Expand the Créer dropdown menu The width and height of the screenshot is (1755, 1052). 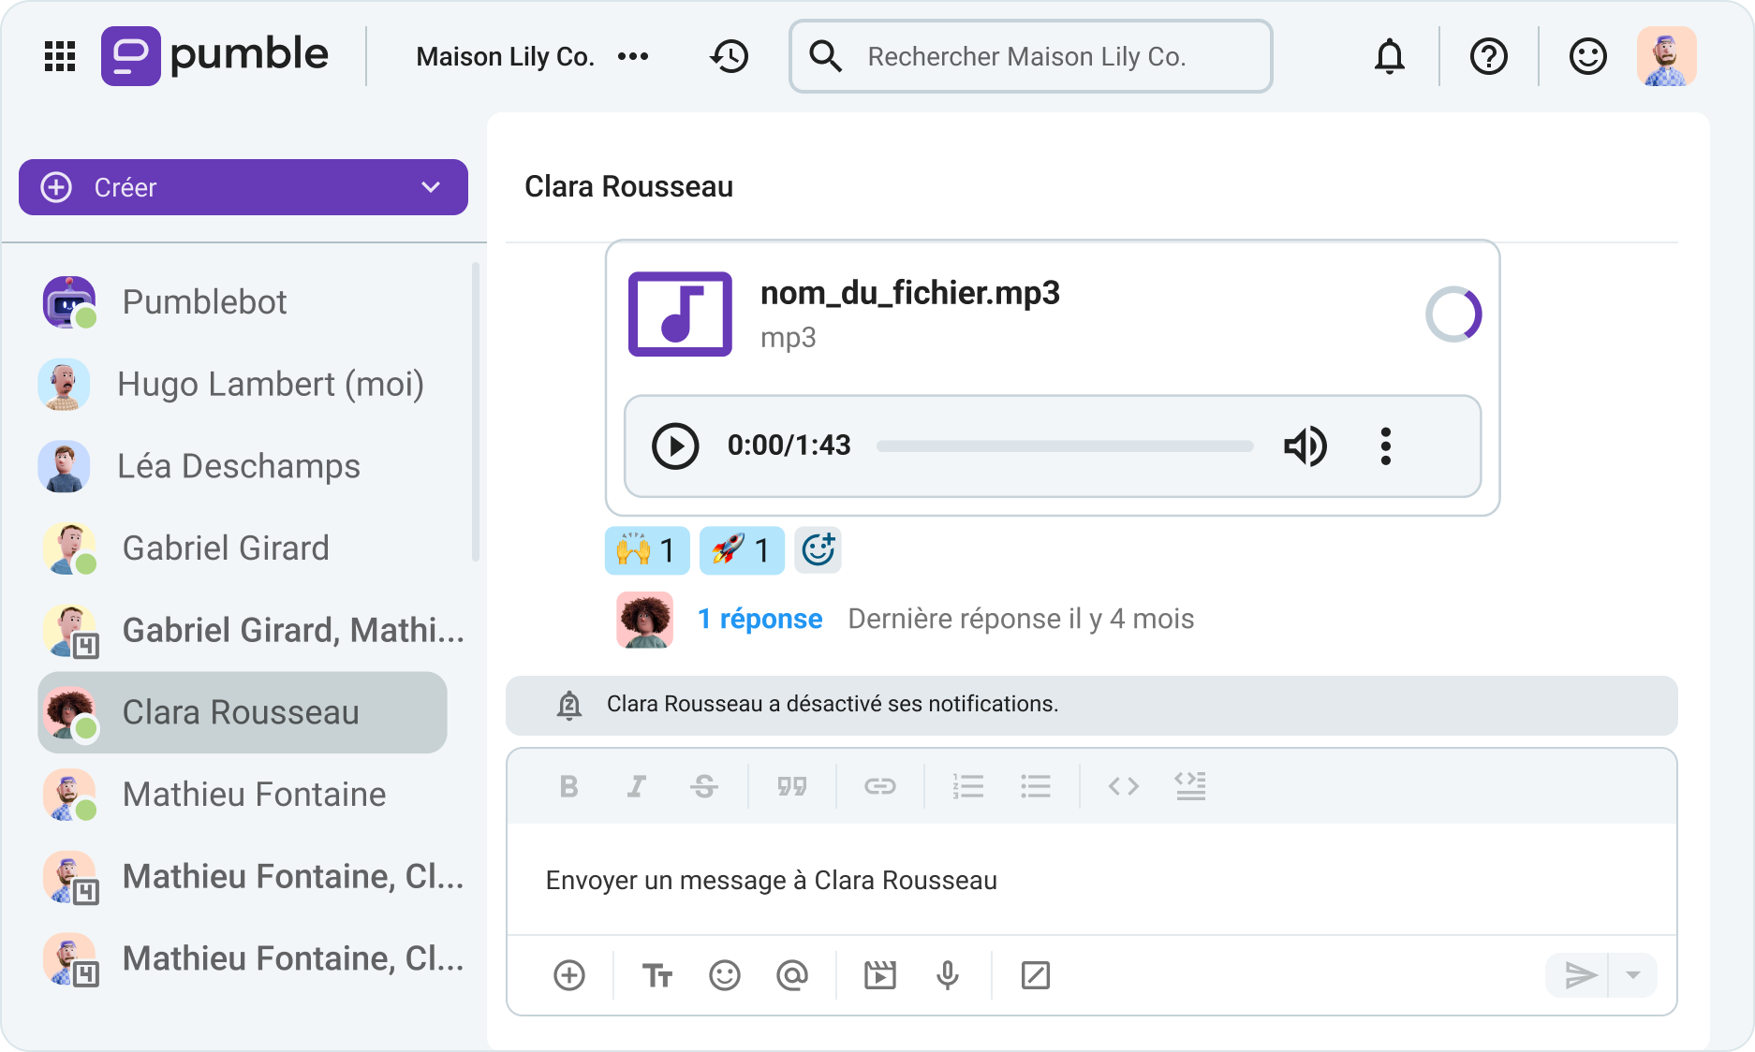point(430,187)
